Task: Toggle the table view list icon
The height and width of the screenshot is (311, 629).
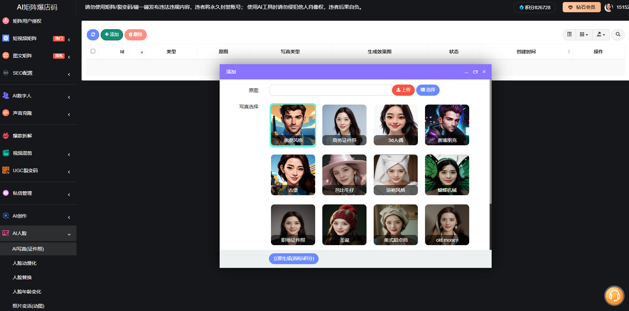Action: coord(569,34)
